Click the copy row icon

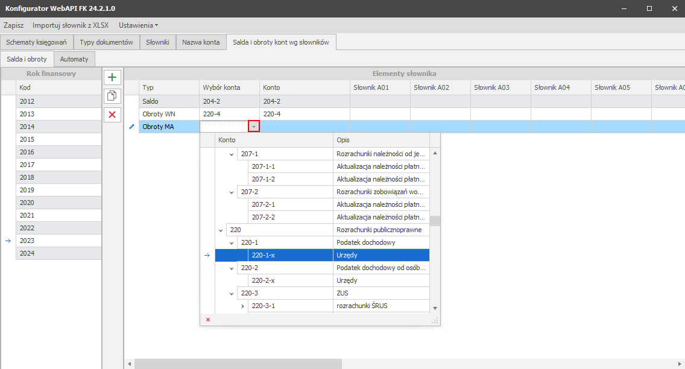tap(112, 96)
